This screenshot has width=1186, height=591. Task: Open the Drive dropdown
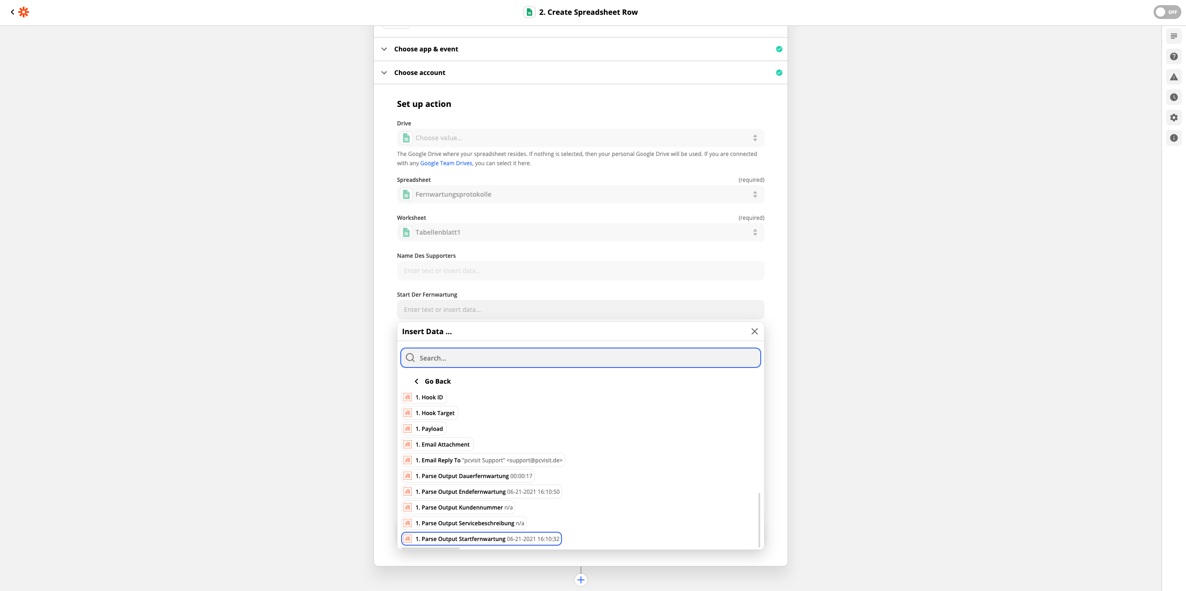pyautogui.click(x=580, y=138)
